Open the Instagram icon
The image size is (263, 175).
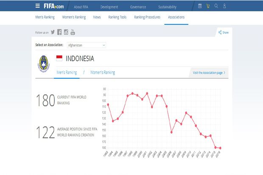coord(66,32)
